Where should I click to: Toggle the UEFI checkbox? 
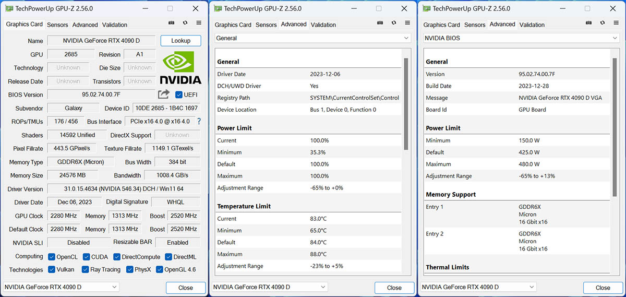179,94
